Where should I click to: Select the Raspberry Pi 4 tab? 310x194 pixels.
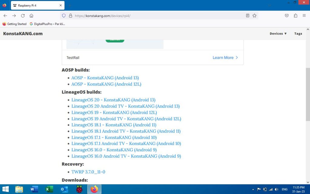pos(36,5)
